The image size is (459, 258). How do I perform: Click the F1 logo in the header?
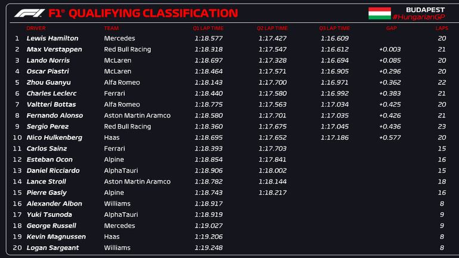[28, 13]
